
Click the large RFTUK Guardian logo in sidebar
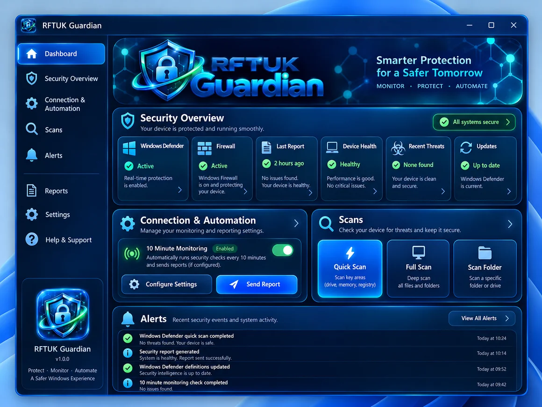coord(63,314)
